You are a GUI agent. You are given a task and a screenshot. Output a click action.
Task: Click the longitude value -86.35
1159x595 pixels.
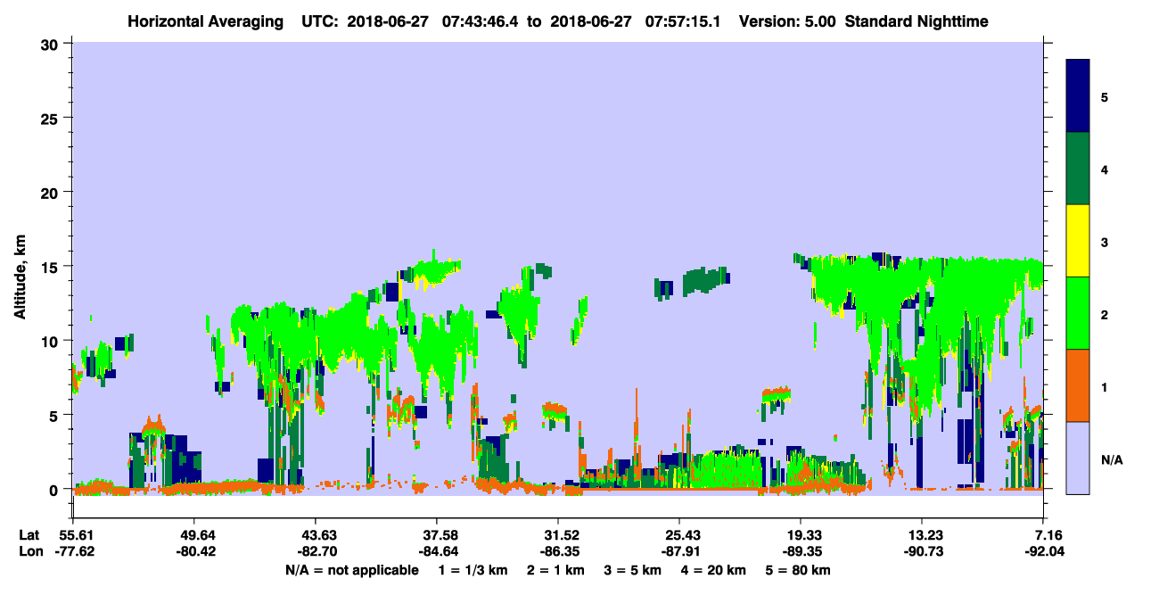pyautogui.click(x=558, y=551)
